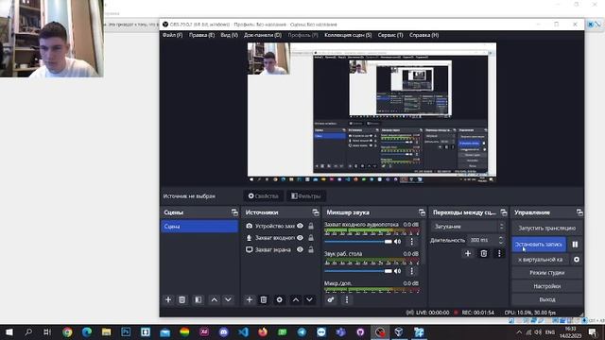Adjust the Длительность 300 ms spinner arrows

(x=501, y=240)
